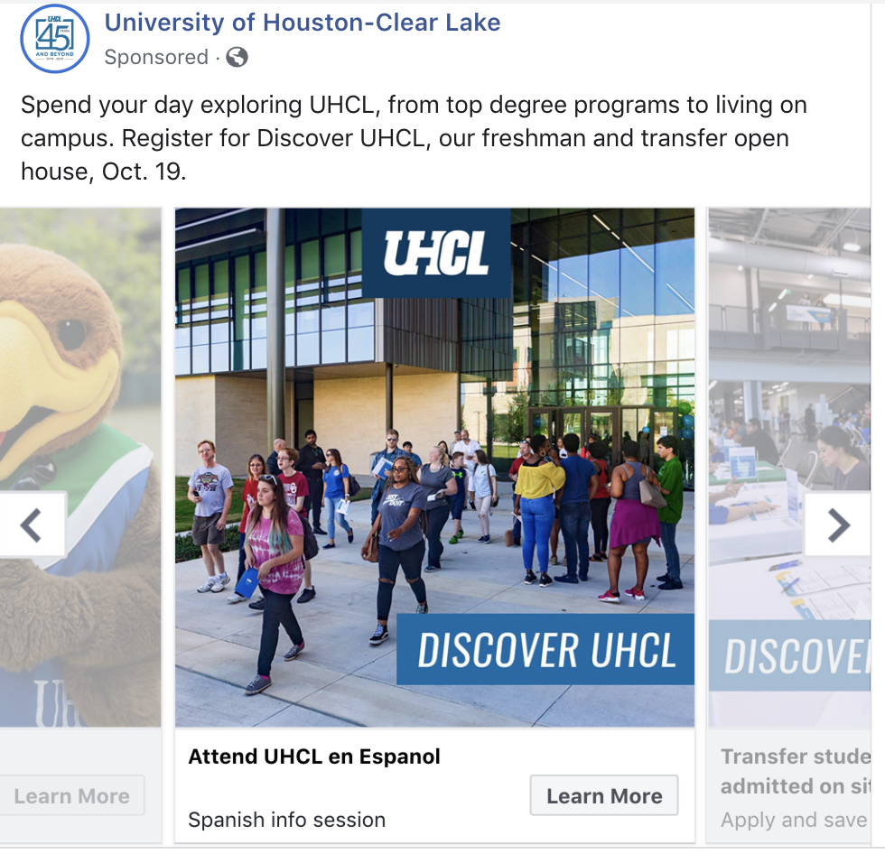The image size is (885, 854).
Task: Click the DISCOVER UHCL blue banner overlay
Action: (545, 649)
